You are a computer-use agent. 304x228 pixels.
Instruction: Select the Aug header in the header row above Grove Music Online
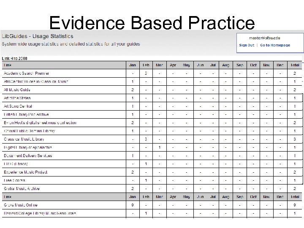(x=225, y=197)
